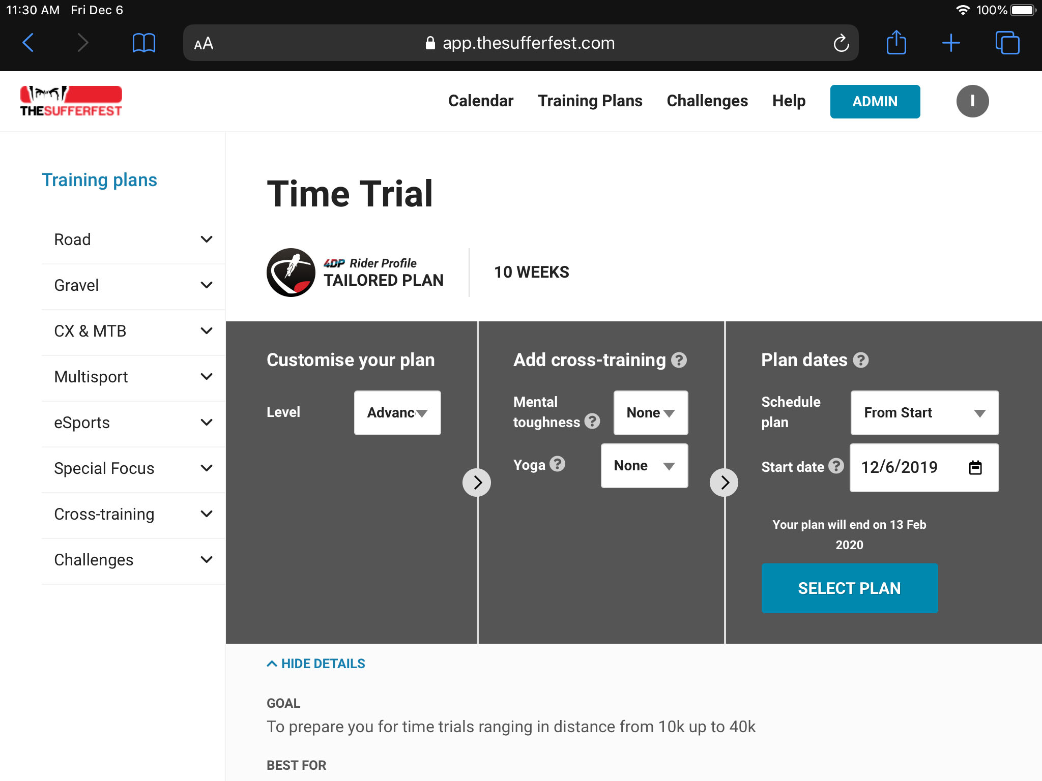Open the Level dropdown selector
Image resolution: width=1042 pixels, height=781 pixels.
[x=396, y=413]
